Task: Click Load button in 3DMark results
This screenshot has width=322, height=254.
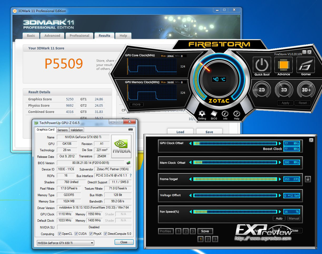Action: point(180,132)
